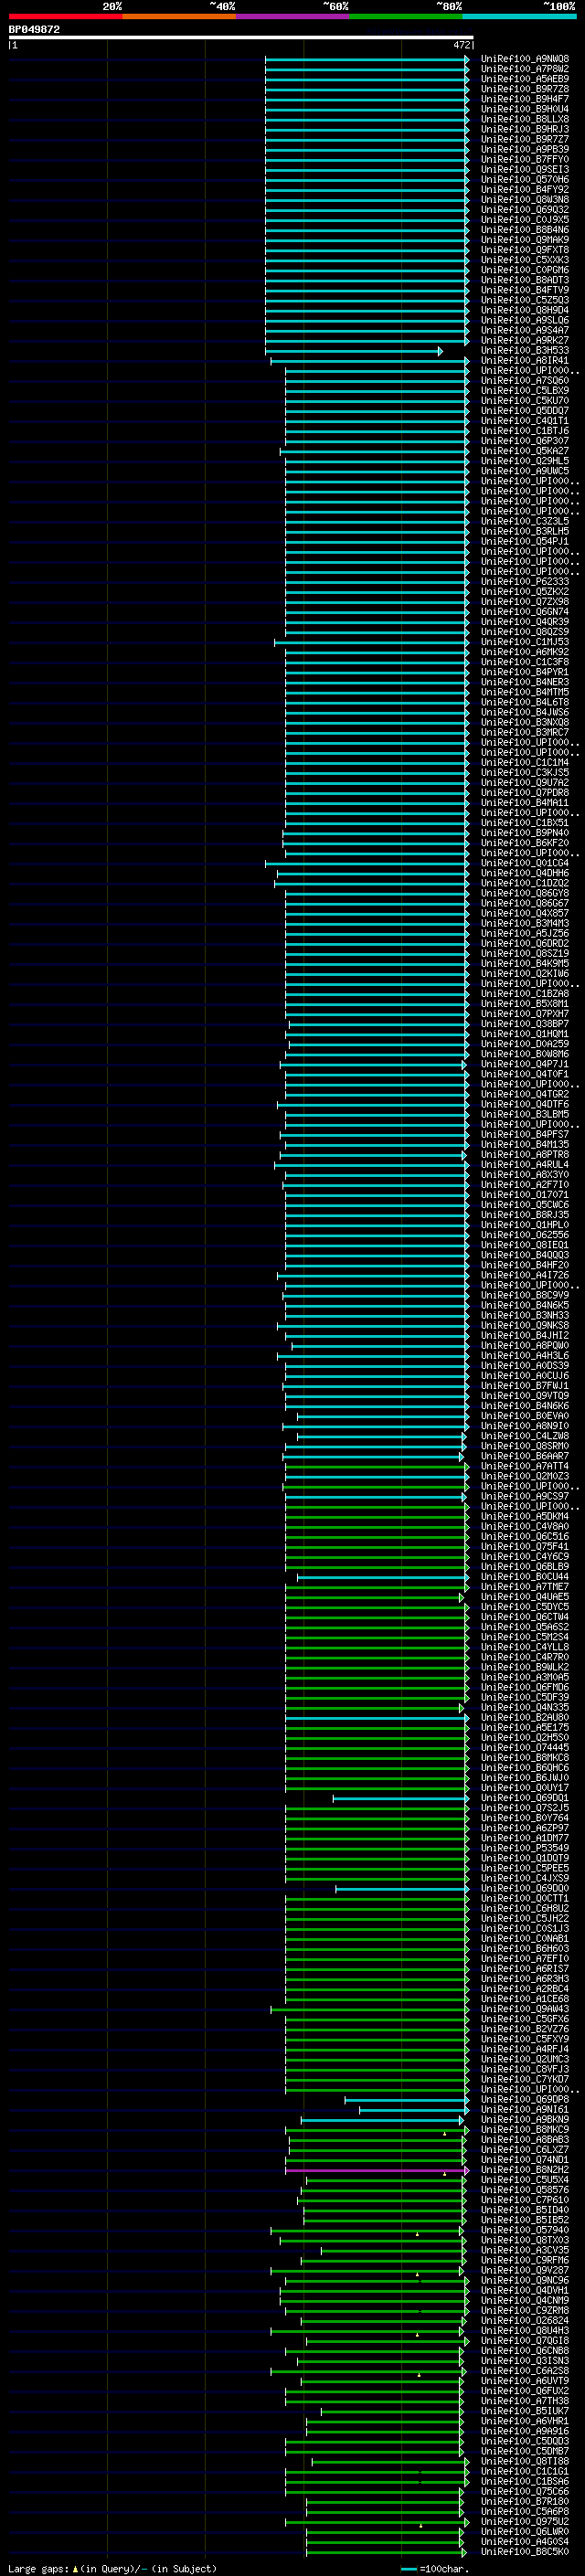585x2576 pixels.
Task: Open hit UniRef100_Q4UAE5
Action: pos(525,1597)
